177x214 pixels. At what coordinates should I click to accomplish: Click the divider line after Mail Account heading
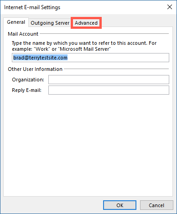pos(104,33)
